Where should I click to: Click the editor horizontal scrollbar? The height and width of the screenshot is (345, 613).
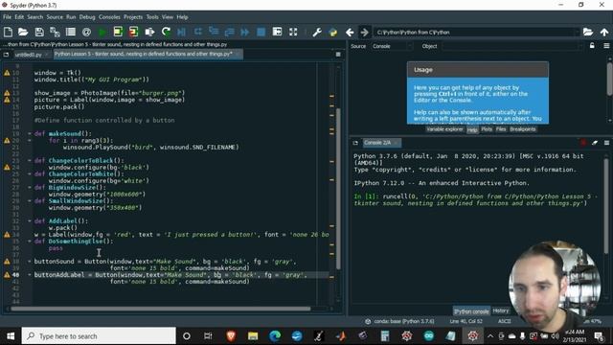tap(161, 309)
